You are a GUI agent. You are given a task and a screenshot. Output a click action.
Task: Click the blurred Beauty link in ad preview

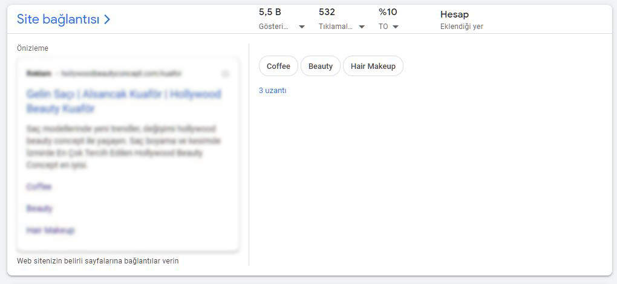(x=39, y=208)
